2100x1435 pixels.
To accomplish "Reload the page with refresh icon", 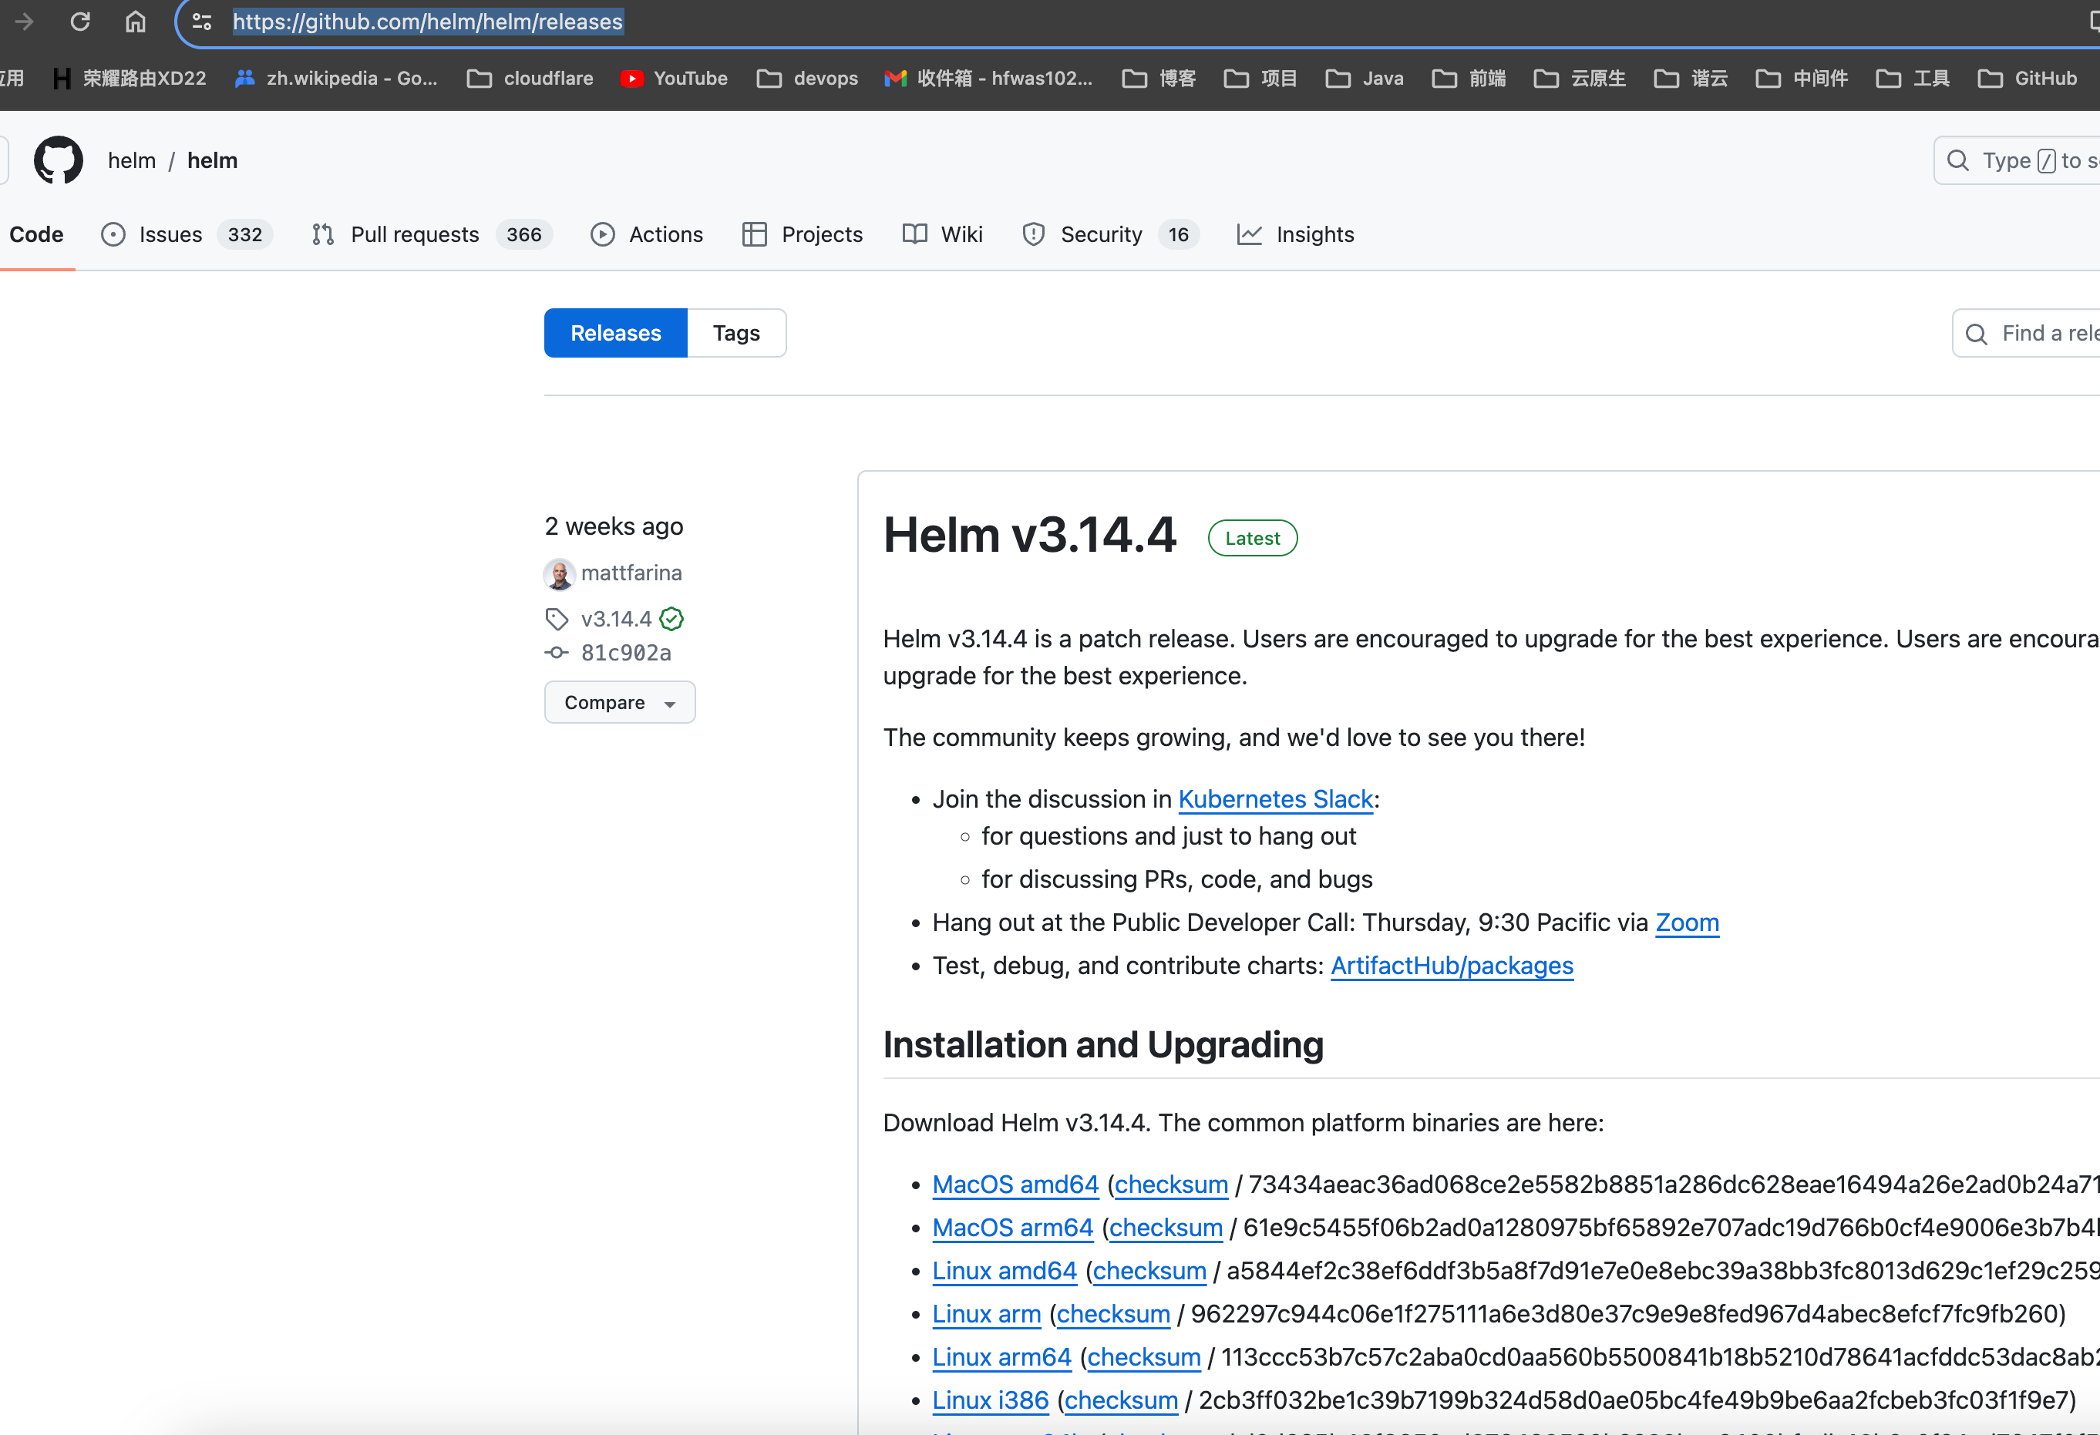I will tap(80, 22).
